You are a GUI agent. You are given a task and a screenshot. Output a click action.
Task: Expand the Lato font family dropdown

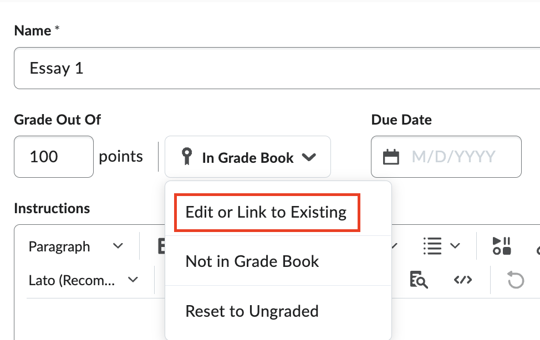coord(82,280)
